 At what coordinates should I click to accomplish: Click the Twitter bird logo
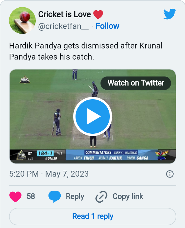169,14
